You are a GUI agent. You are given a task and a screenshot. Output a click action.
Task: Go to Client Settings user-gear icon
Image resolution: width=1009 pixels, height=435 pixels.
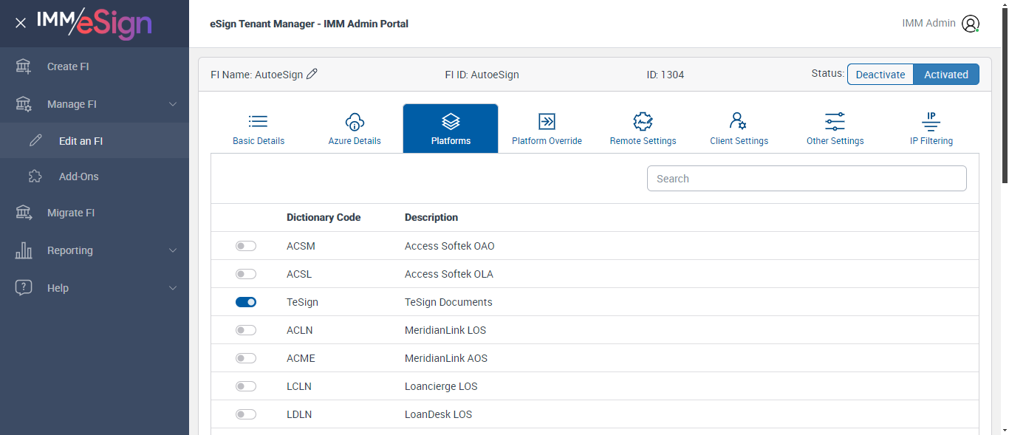[x=739, y=122]
